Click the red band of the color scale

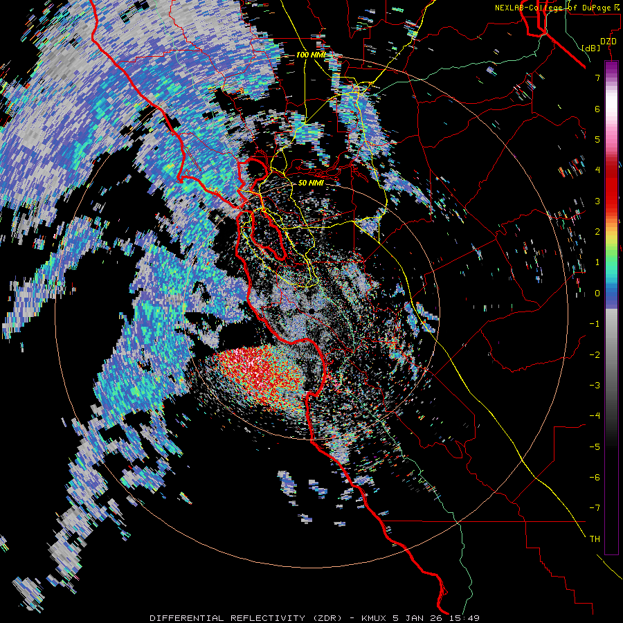[611, 187]
